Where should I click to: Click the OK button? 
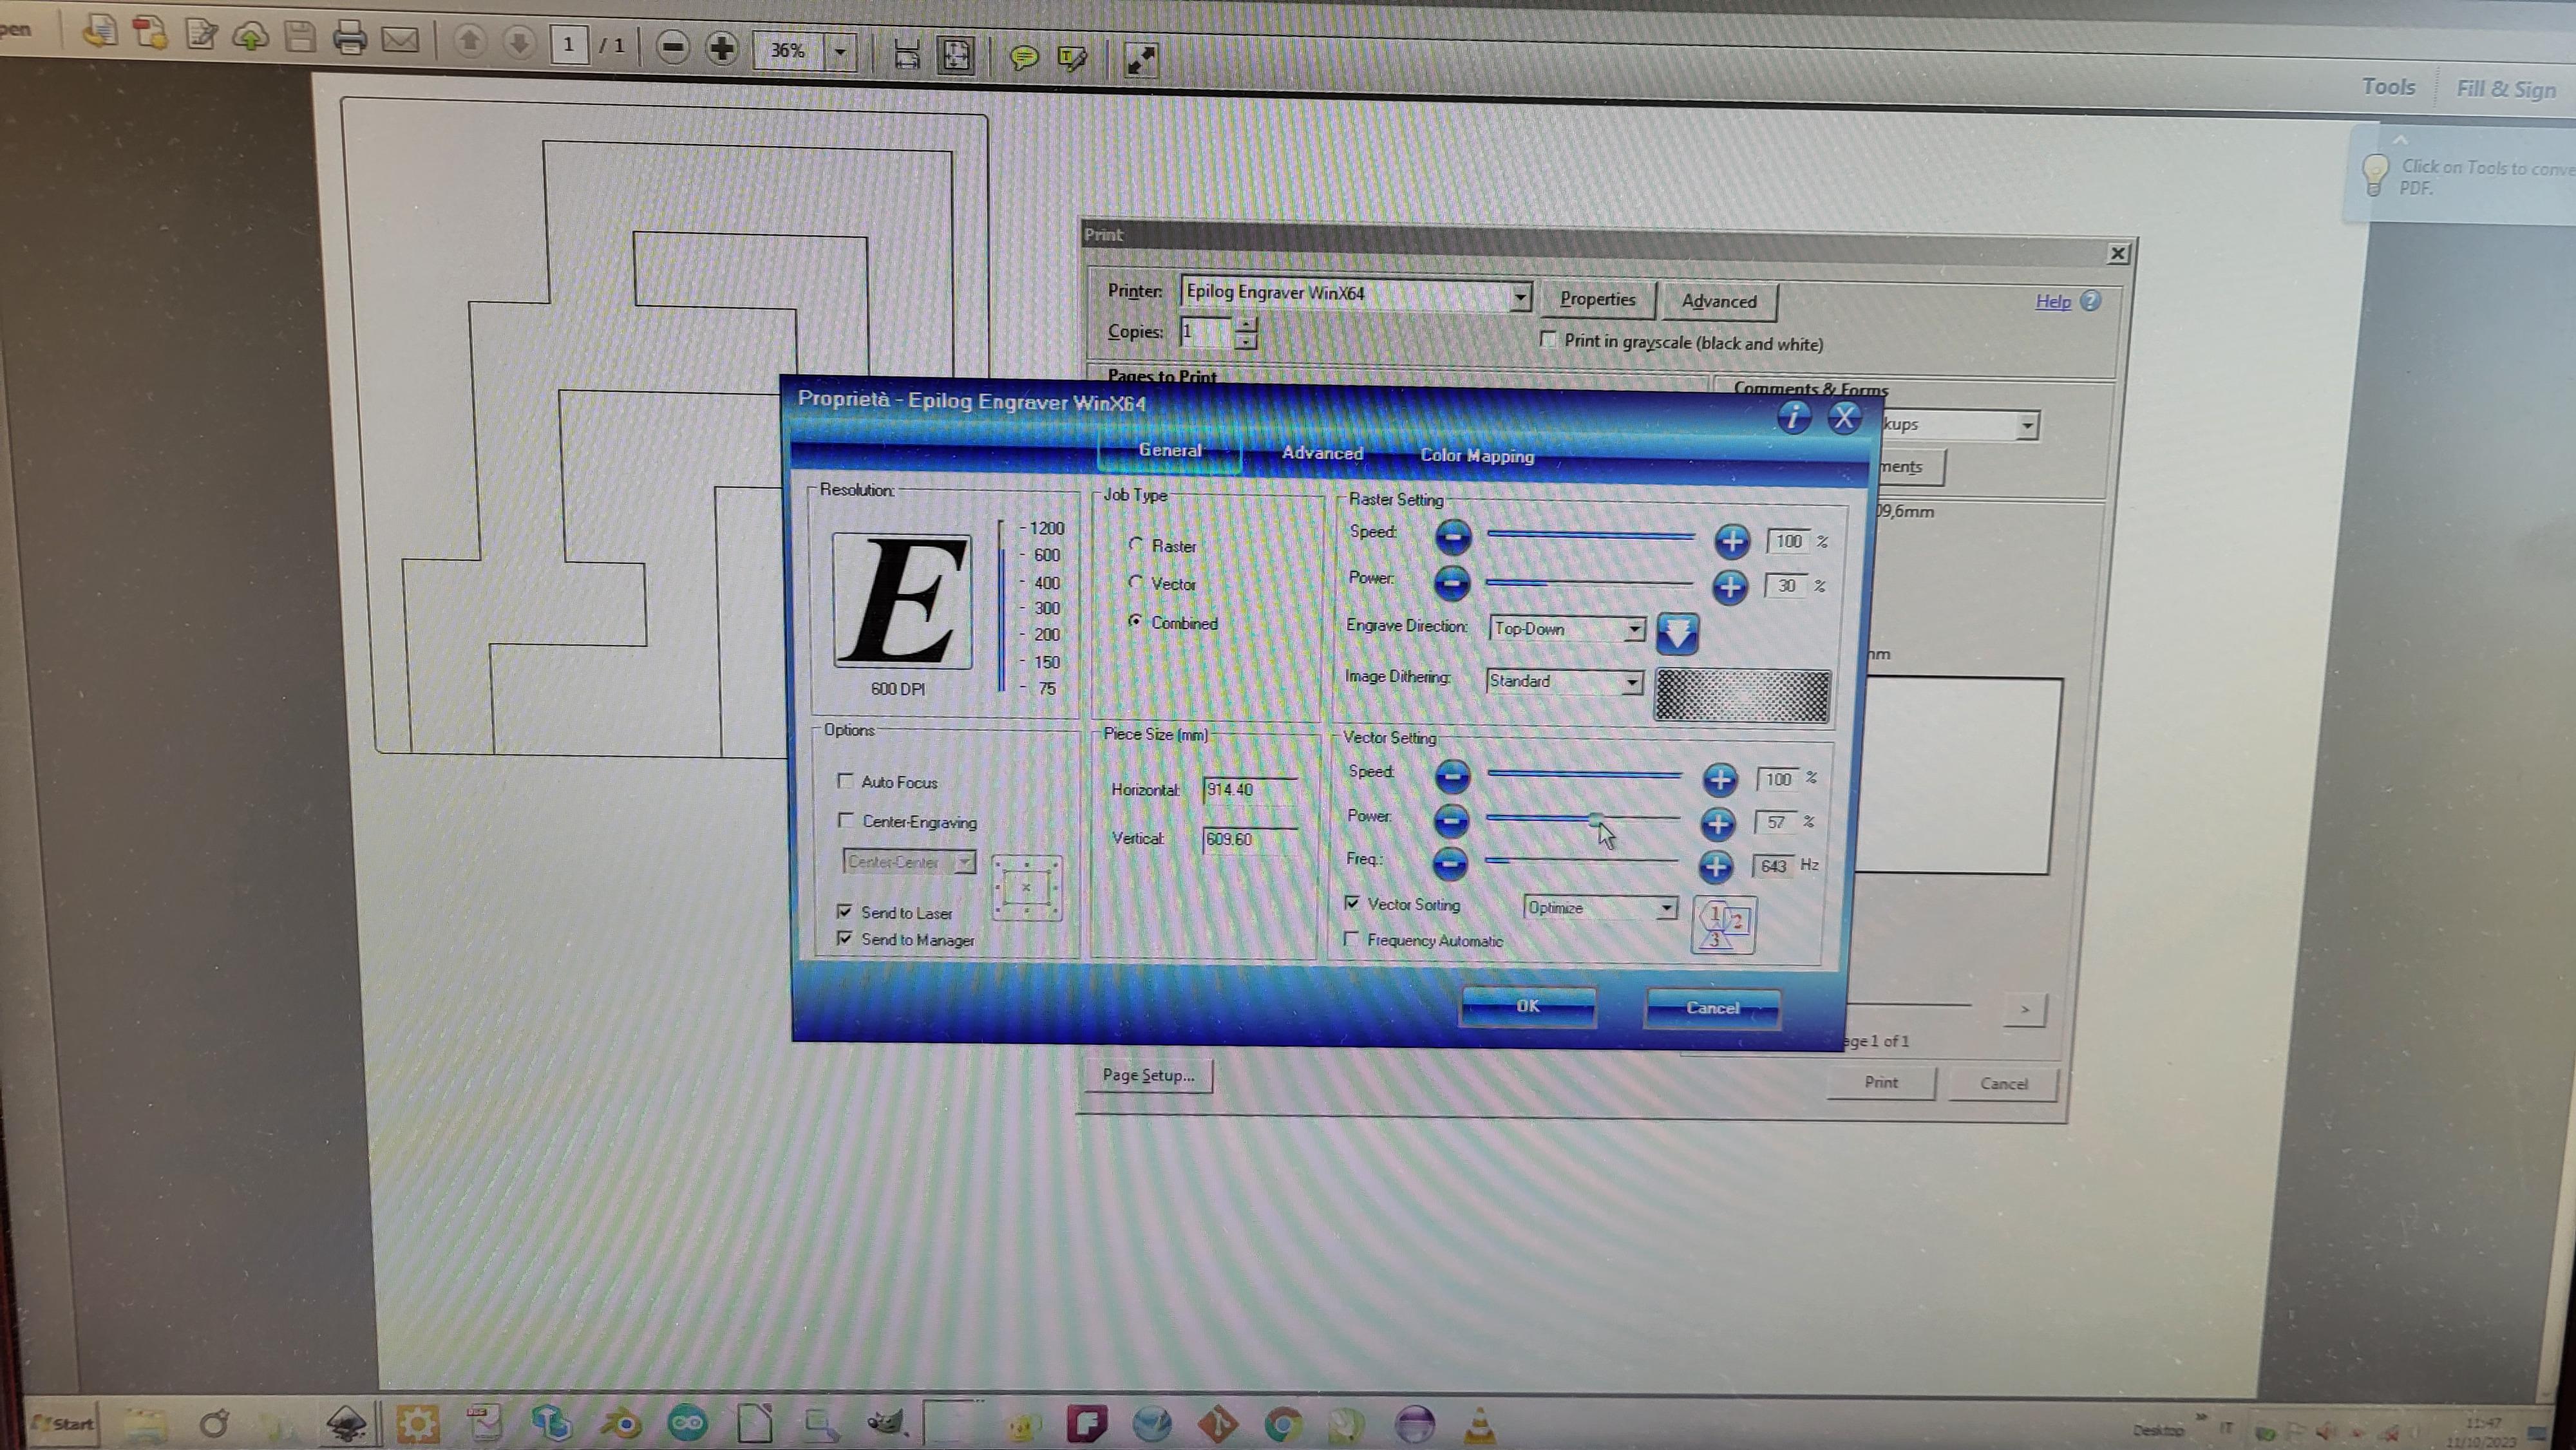click(x=1527, y=1006)
